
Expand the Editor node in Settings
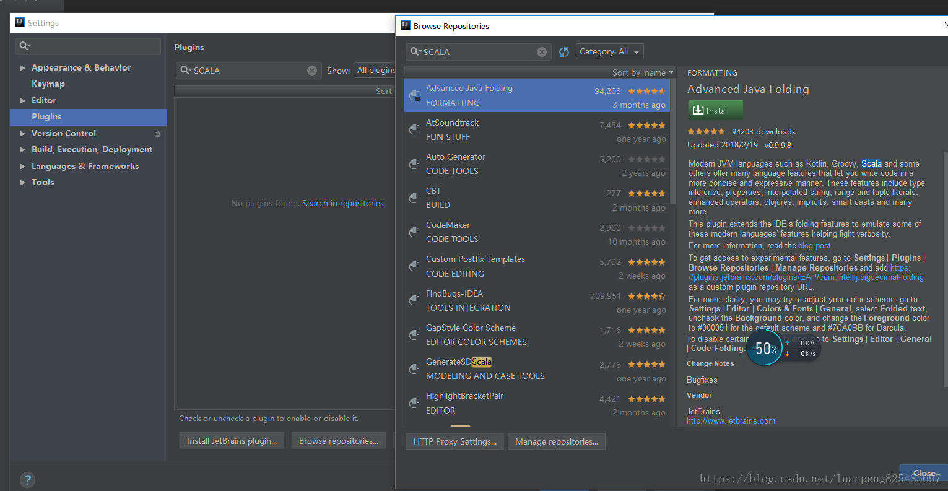coord(22,101)
